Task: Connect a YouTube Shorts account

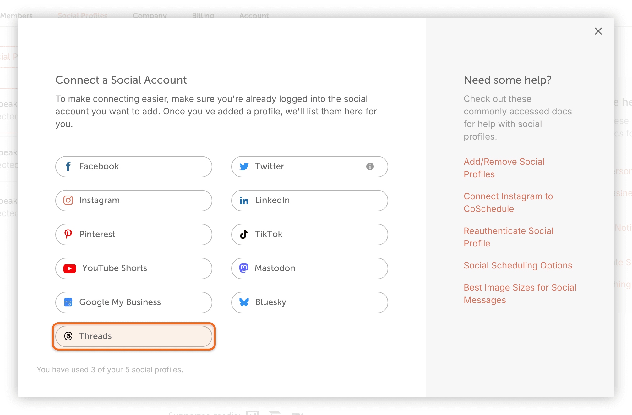Action: click(134, 268)
